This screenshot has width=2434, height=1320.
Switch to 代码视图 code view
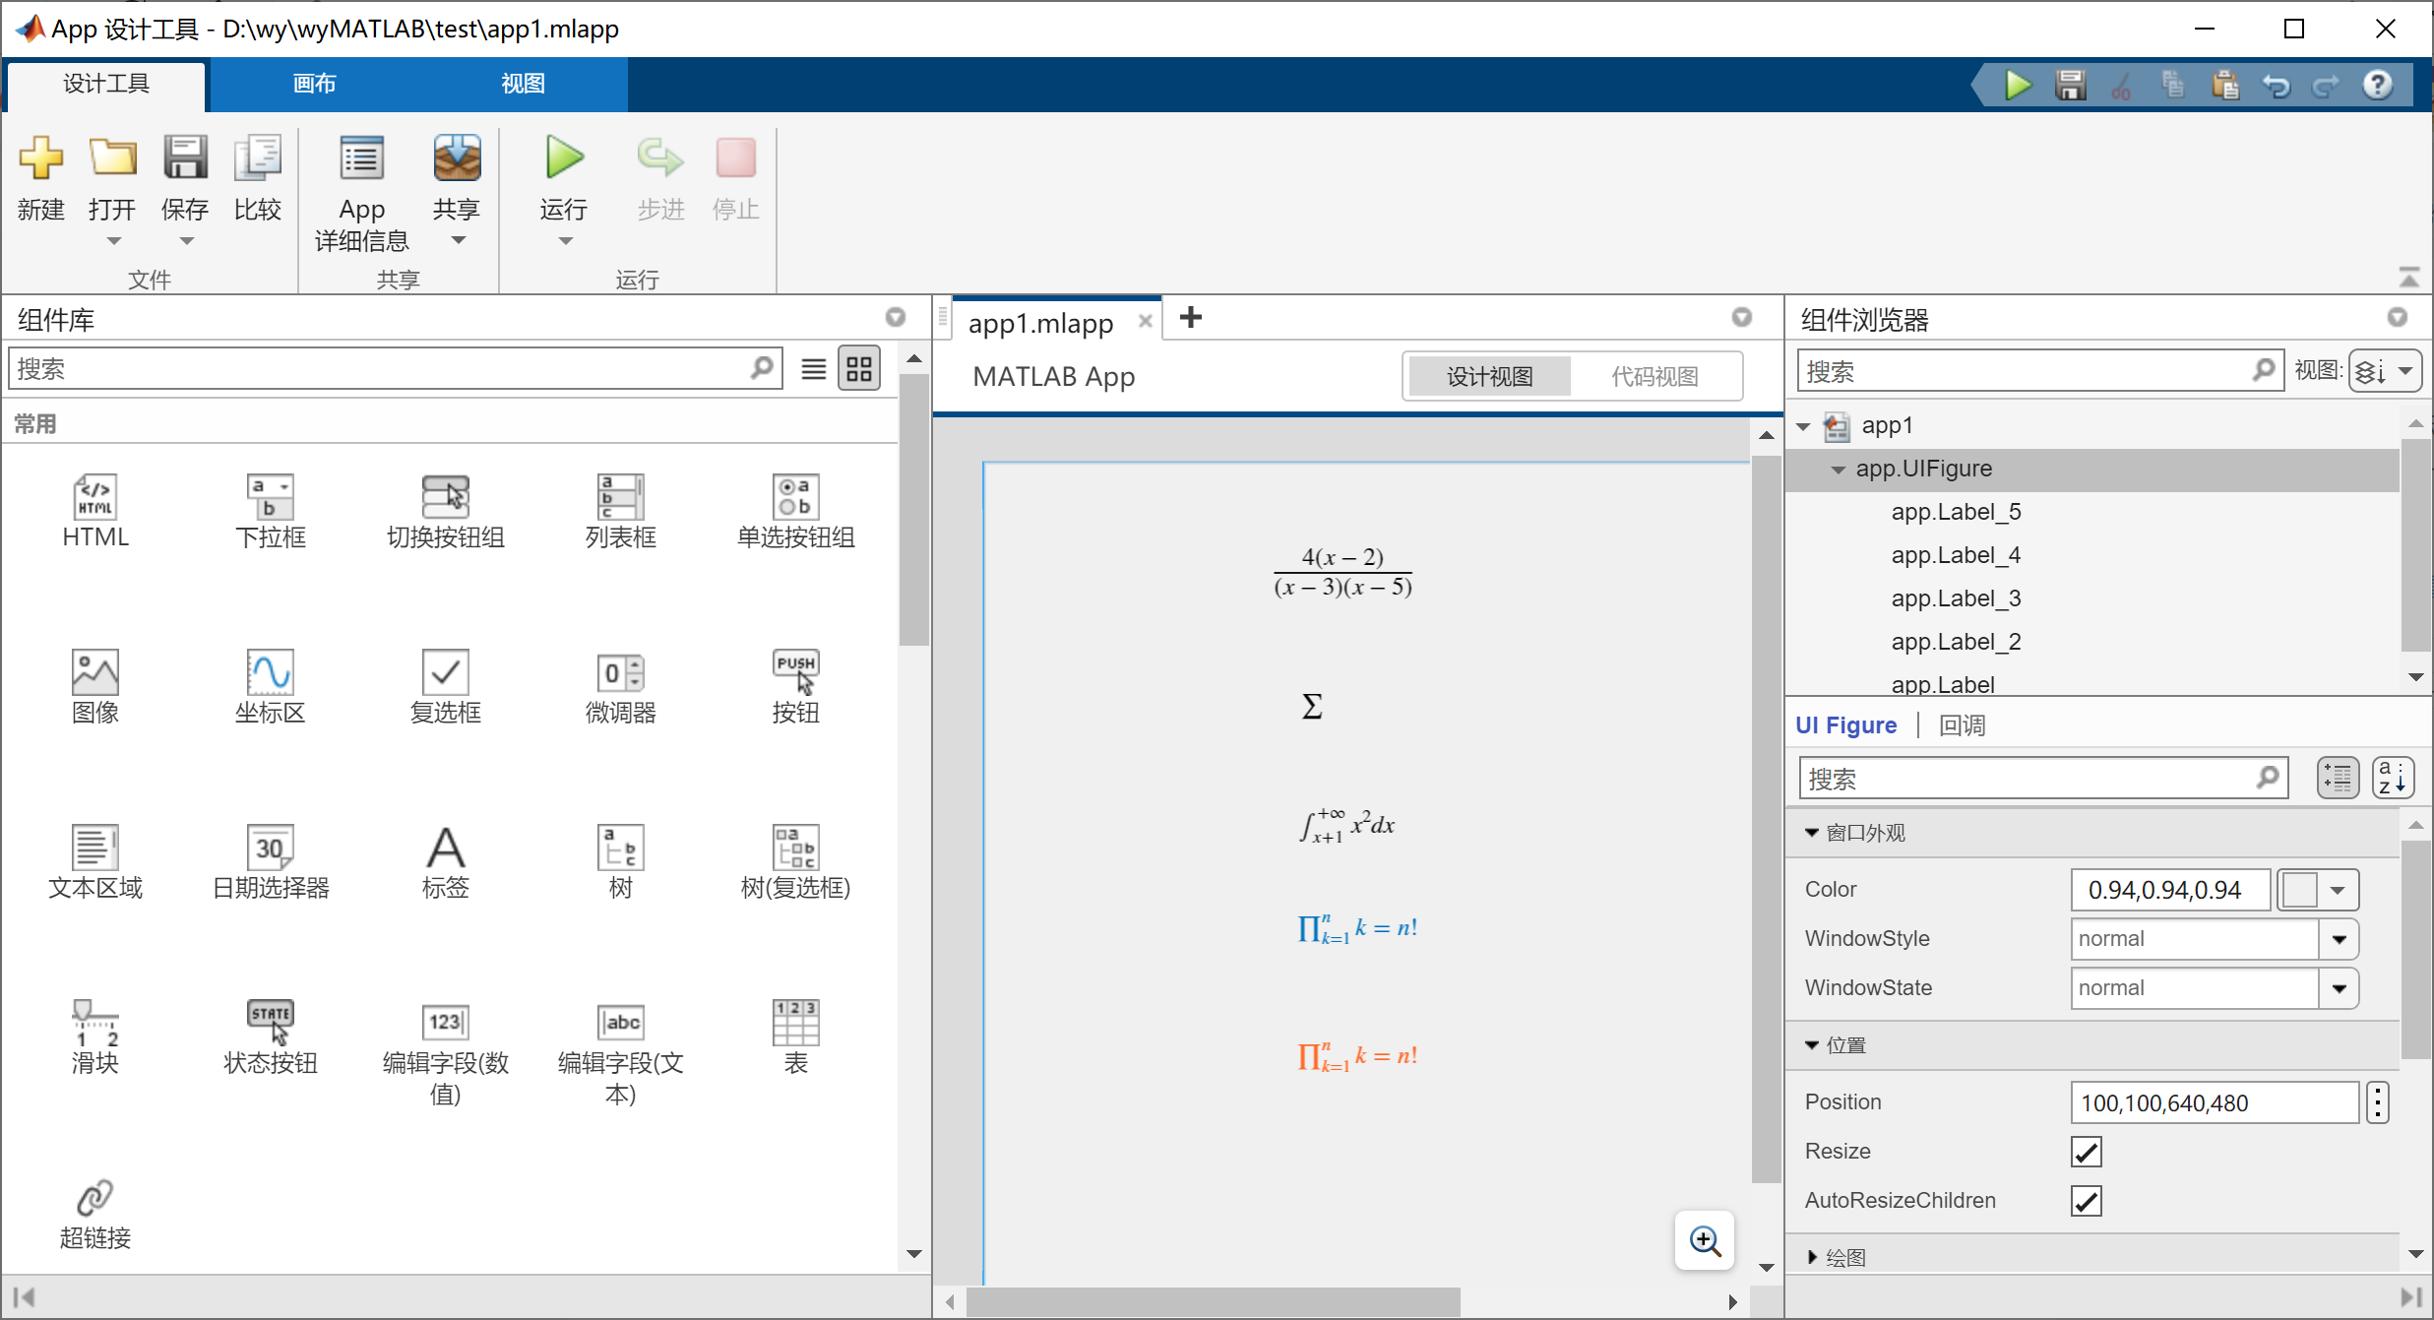1654,376
